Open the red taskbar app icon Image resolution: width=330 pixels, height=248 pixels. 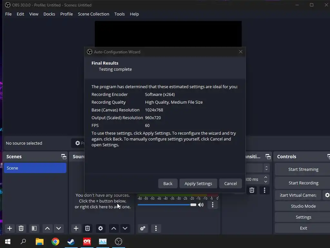(x=87, y=242)
